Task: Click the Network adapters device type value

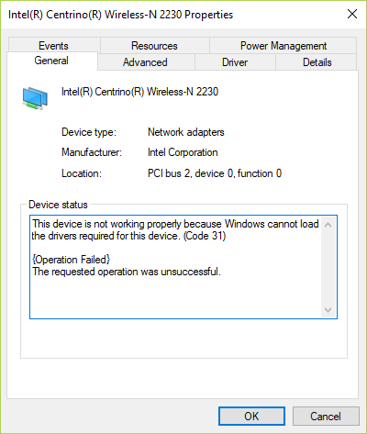Action: click(x=186, y=132)
